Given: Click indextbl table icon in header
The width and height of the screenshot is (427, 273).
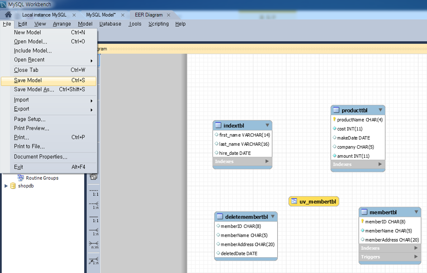Looking at the screenshot, I should (x=218, y=125).
